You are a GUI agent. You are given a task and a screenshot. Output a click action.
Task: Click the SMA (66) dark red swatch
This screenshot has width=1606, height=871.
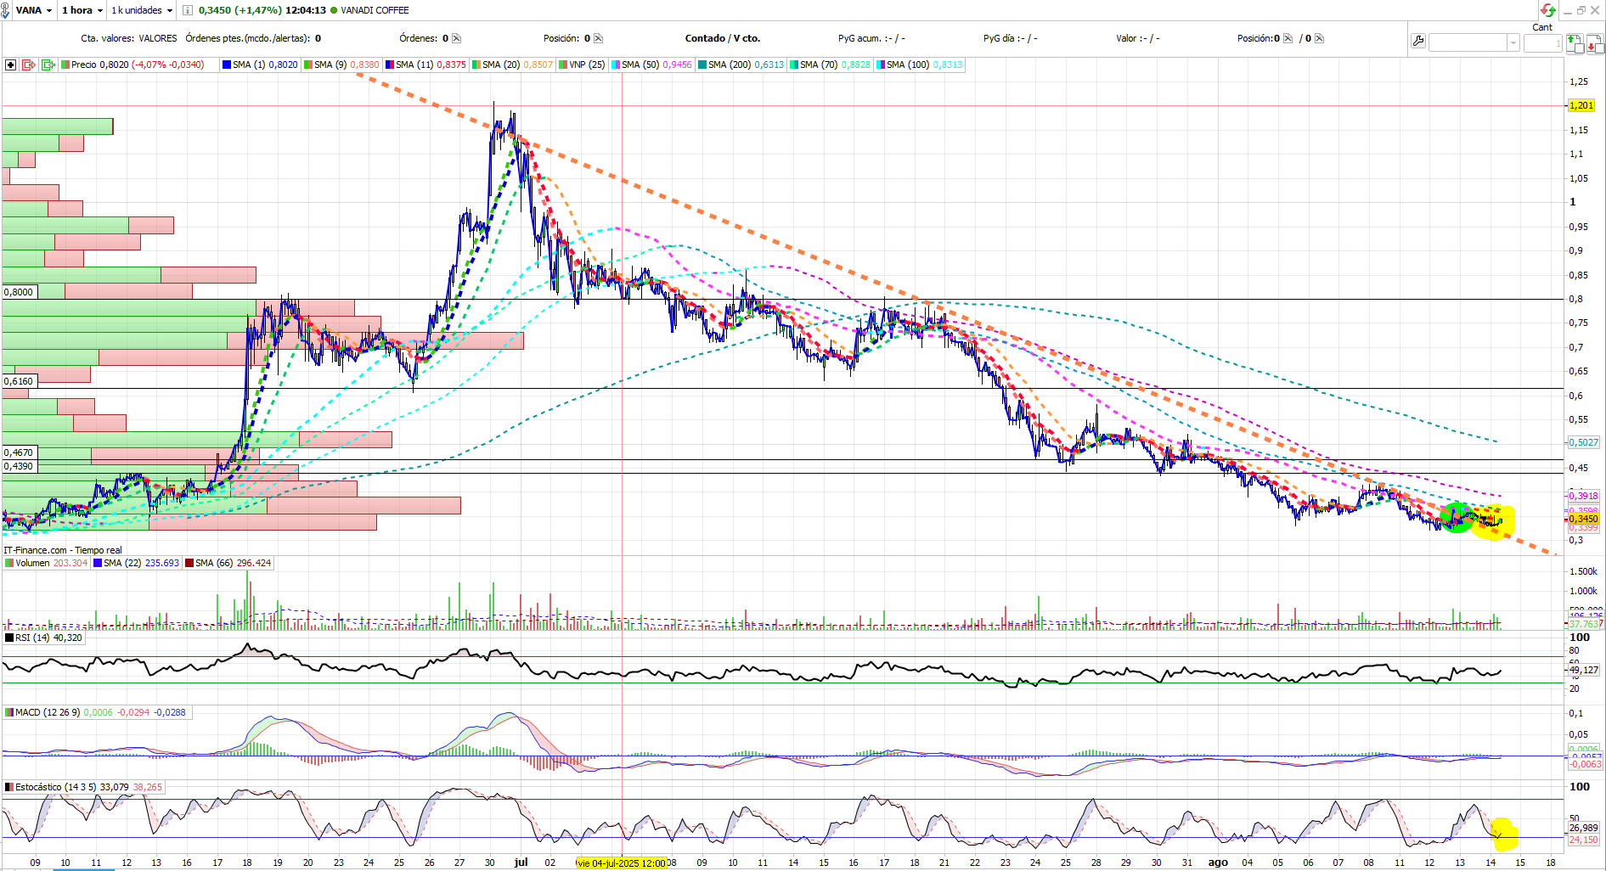click(x=189, y=563)
